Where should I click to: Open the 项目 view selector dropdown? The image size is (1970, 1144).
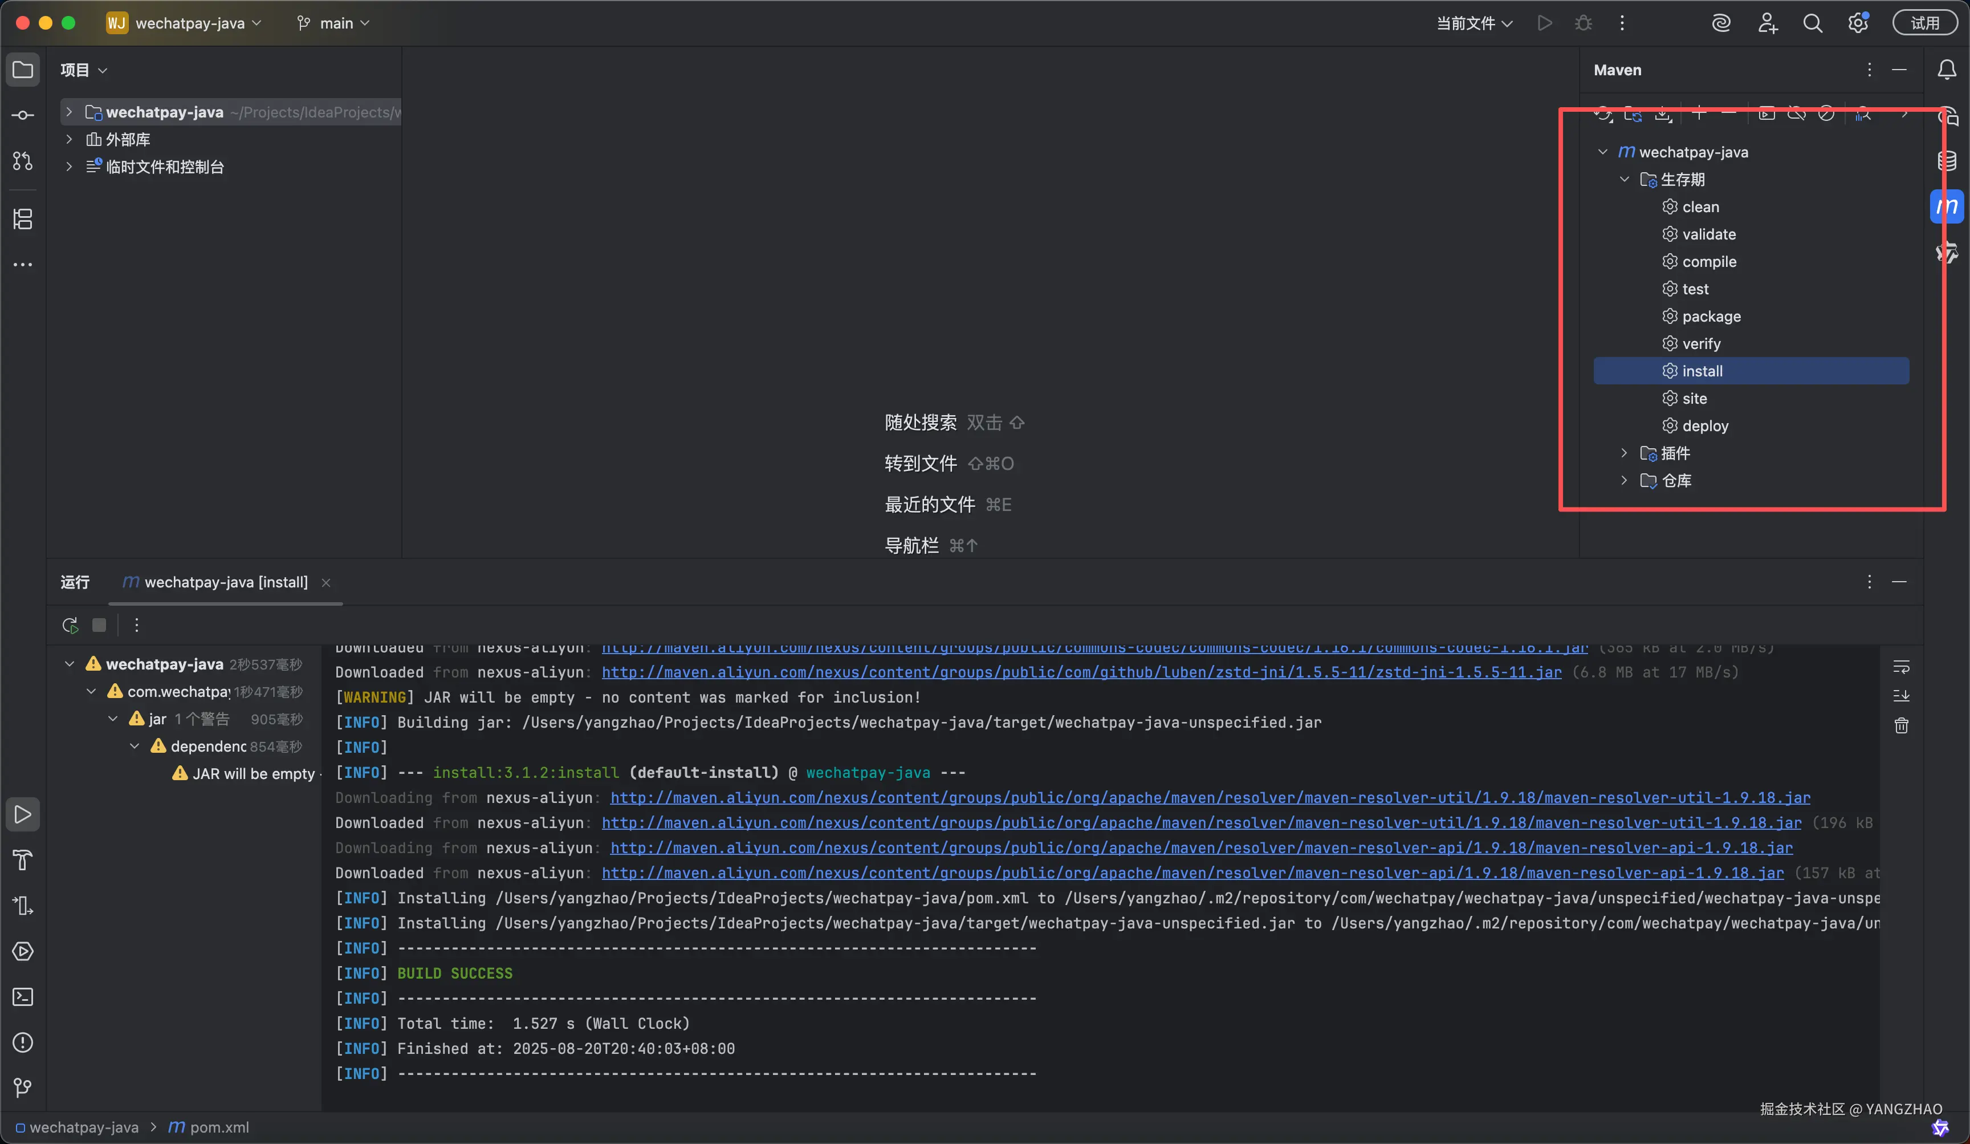click(x=84, y=70)
